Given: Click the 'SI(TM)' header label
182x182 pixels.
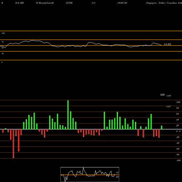Looking at the screenshot, I should point(69,3).
